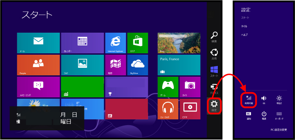The width and height of the screenshot is (295, 140).
Task: Select タイル in the settings panel
Action: (244, 26)
